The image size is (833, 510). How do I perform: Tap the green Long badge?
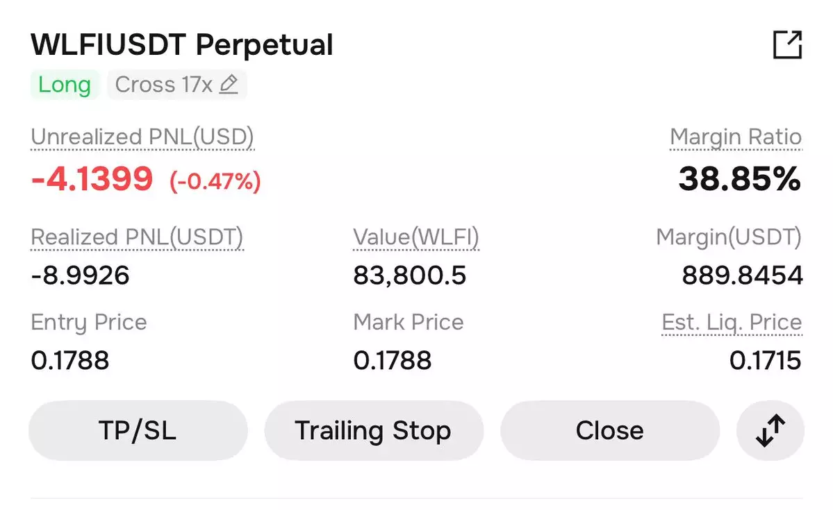pos(65,85)
